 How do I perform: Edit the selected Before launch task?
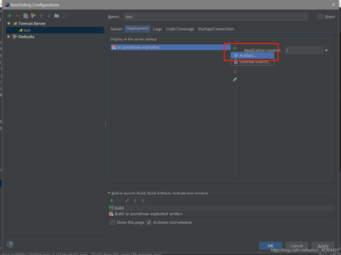click(127, 201)
